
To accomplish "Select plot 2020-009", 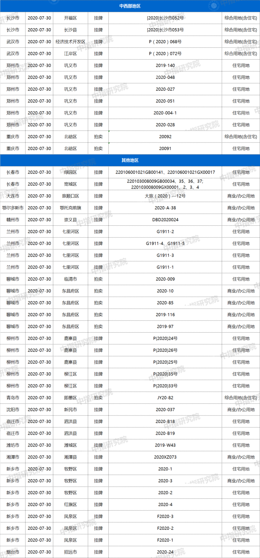I will point(165,279).
